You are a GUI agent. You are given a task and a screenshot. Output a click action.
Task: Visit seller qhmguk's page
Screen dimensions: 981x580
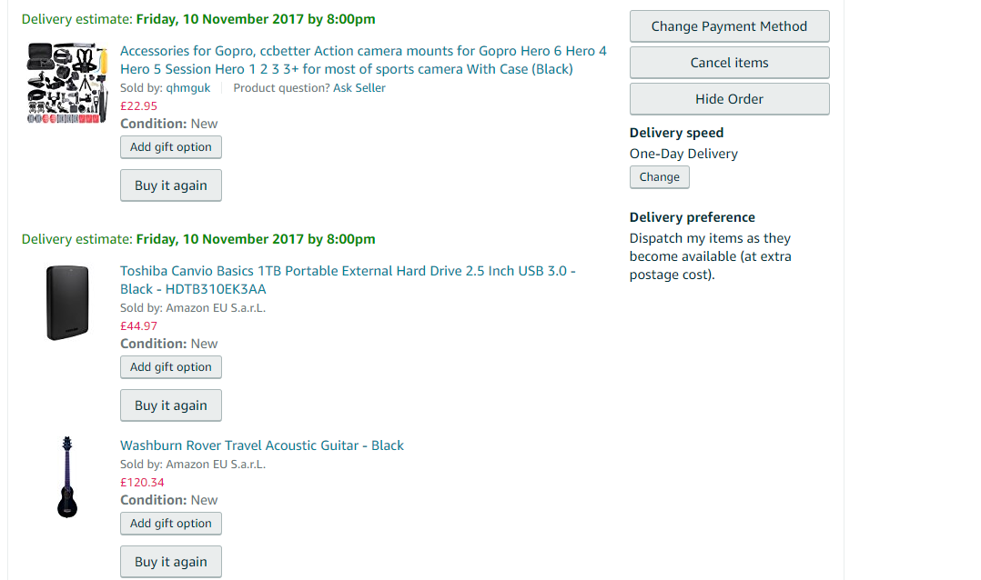pos(187,87)
